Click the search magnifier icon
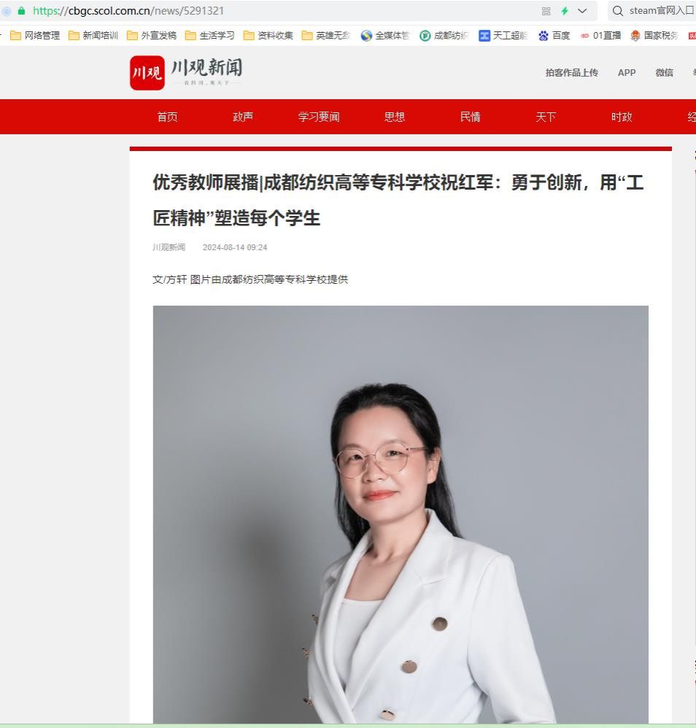The image size is (696, 728). (617, 11)
